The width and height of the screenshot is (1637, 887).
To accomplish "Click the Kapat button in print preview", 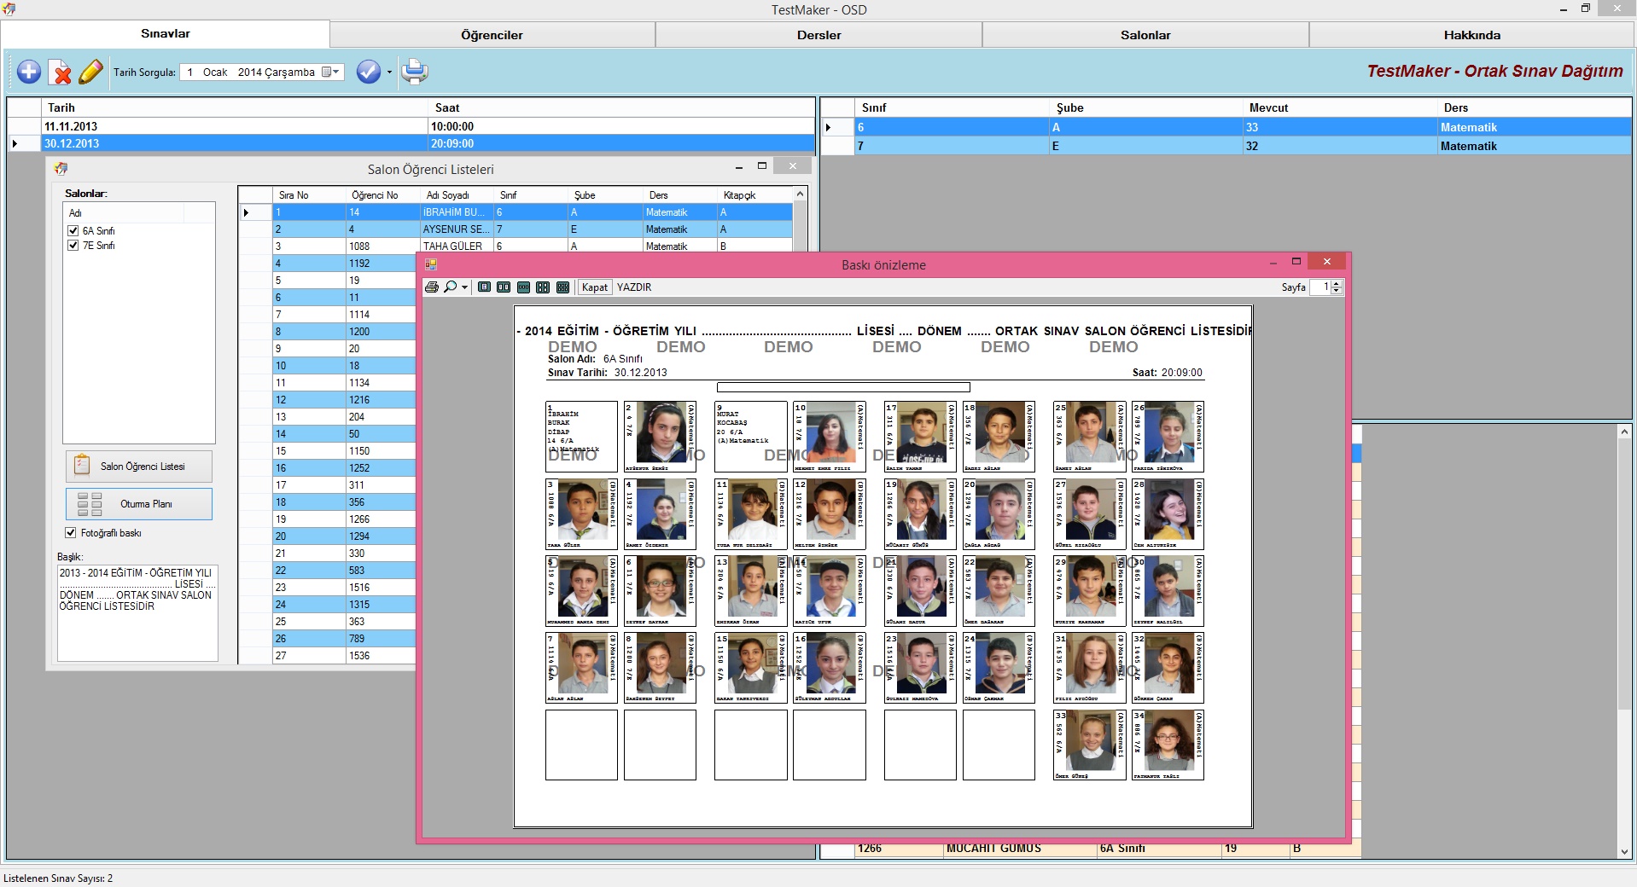I will (x=594, y=287).
